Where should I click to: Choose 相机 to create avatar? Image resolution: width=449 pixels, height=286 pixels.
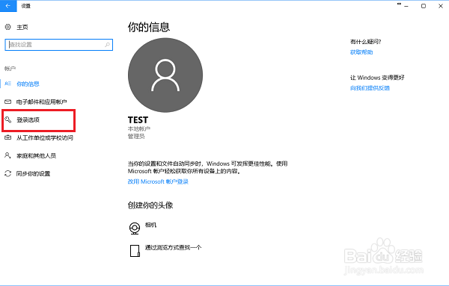150,226
